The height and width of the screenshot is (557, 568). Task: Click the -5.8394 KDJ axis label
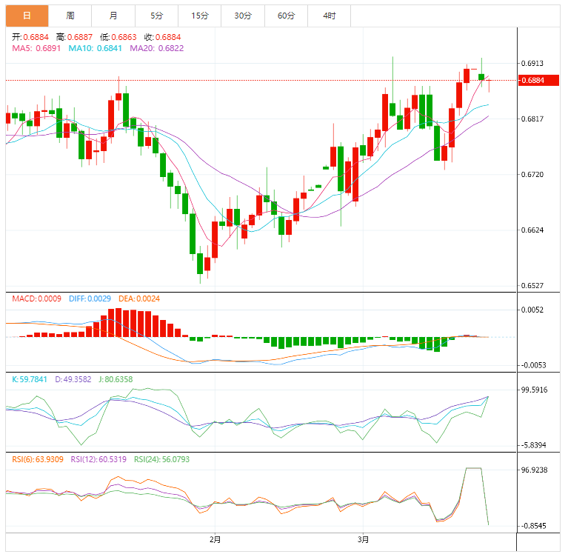(533, 445)
